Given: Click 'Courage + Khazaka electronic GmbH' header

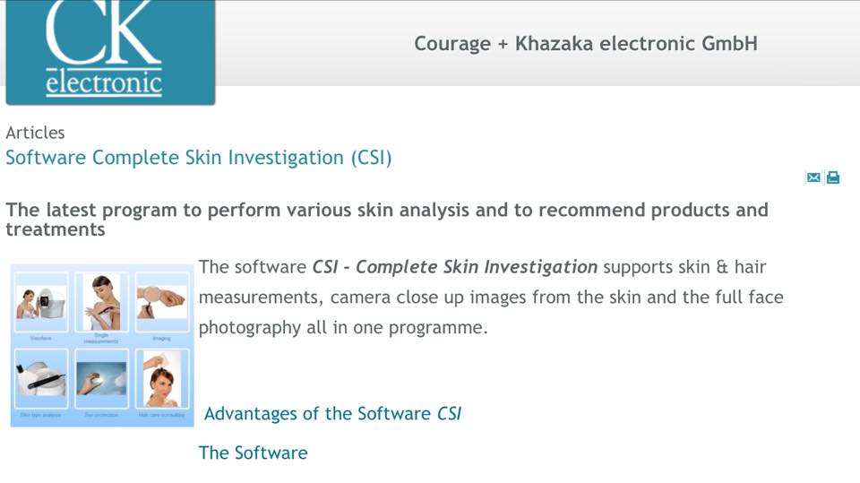Looking at the screenshot, I should tap(585, 44).
